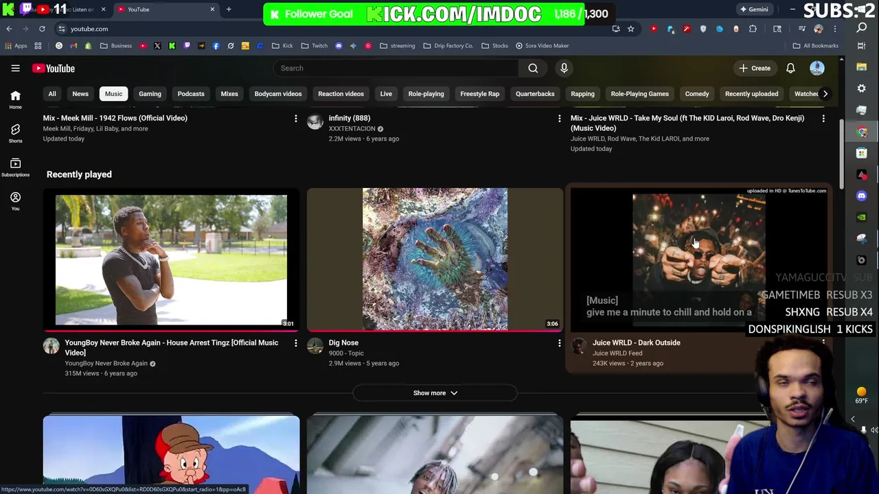Viewport: 879px width, 494px height.
Task: Open the Stocks bookmarks folder
Action: coord(495,46)
